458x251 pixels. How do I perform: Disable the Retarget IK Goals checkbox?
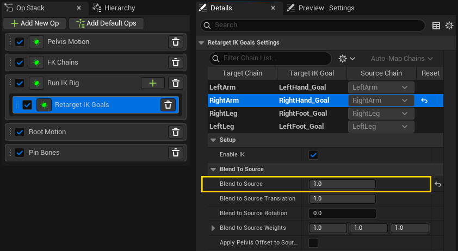click(x=27, y=105)
